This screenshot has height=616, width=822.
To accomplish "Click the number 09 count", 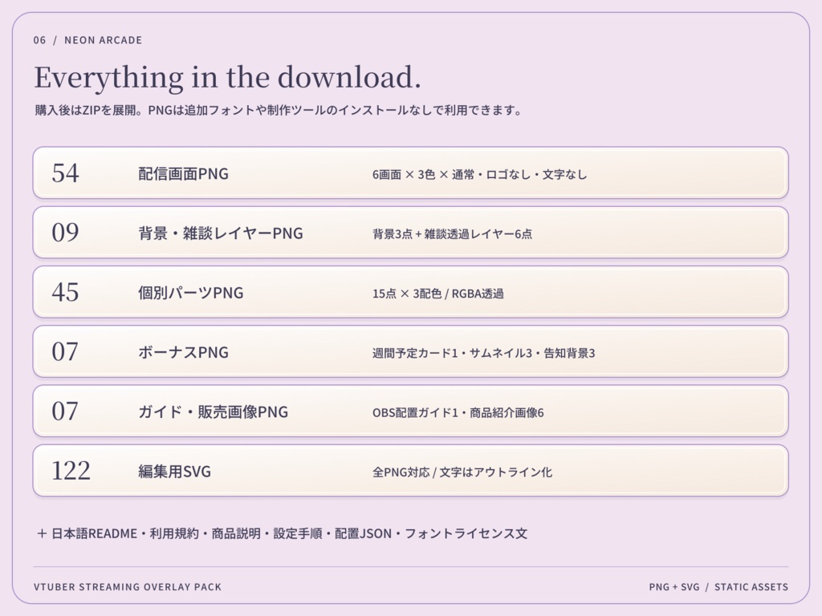I will [x=66, y=233].
